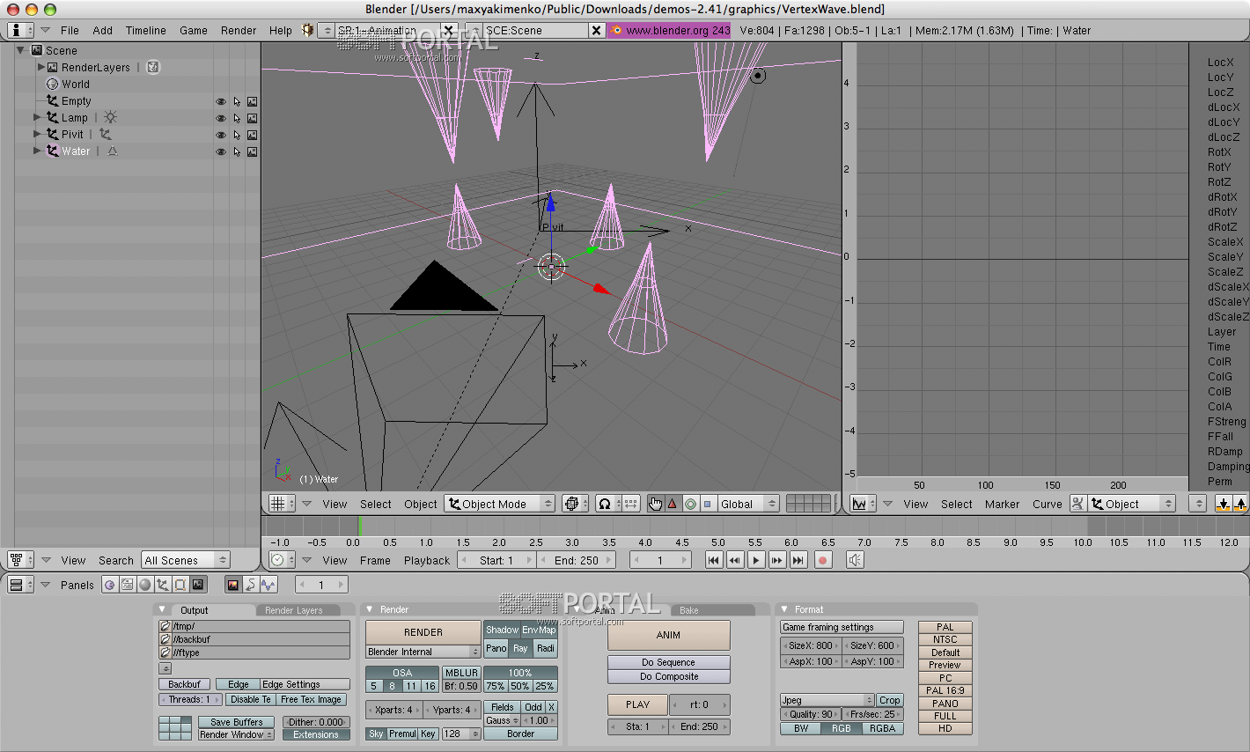The image size is (1250, 752).
Task: Select the Scene context icon in Panels
Action: point(197,585)
